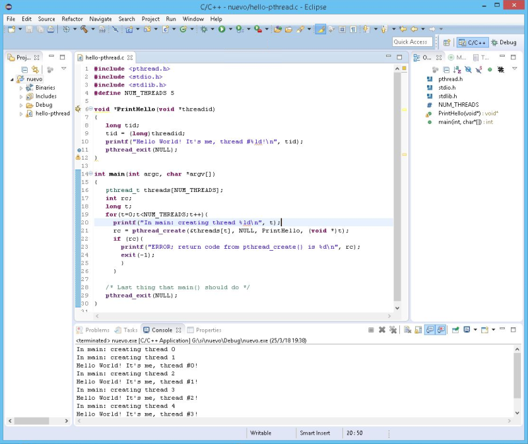Select NUM_THREADS in the Outline view

point(460,104)
